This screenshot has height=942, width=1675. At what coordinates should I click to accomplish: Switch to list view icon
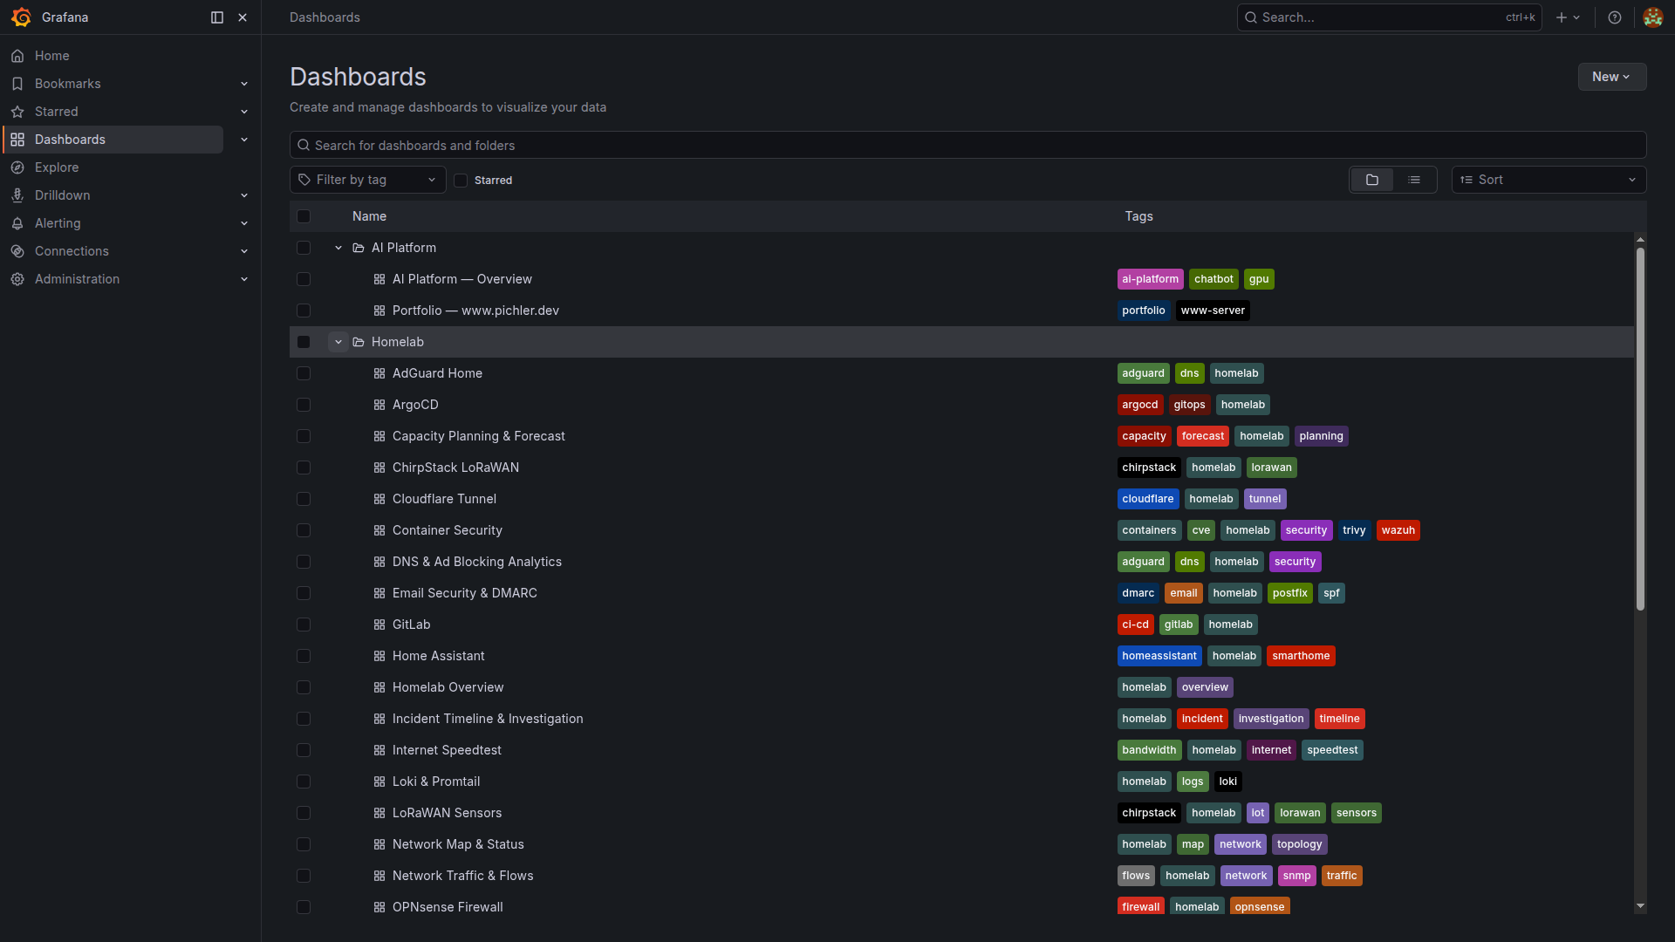click(x=1414, y=180)
